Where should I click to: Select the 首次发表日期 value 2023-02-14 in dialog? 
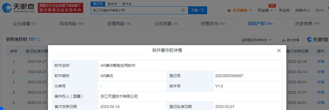tap(110, 107)
